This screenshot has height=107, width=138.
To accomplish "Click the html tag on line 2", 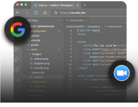I will pos(82,34).
